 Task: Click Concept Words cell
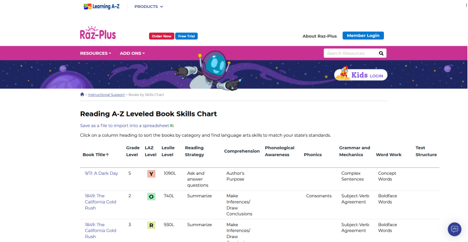[387, 176]
